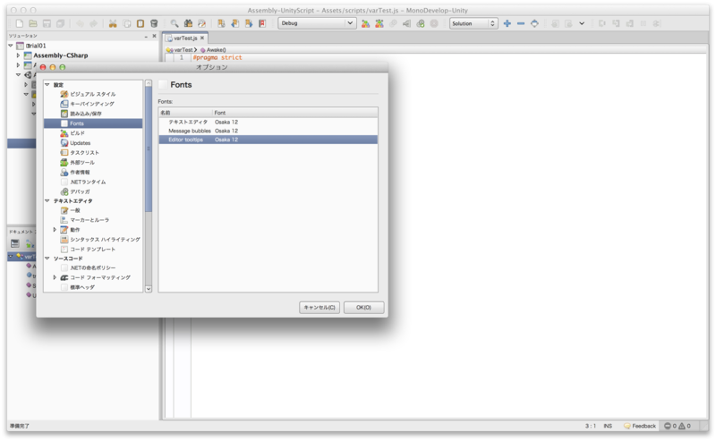Click the blue plus toolbar icon
716x441 pixels.
pyautogui.click(x=507, y=23)
